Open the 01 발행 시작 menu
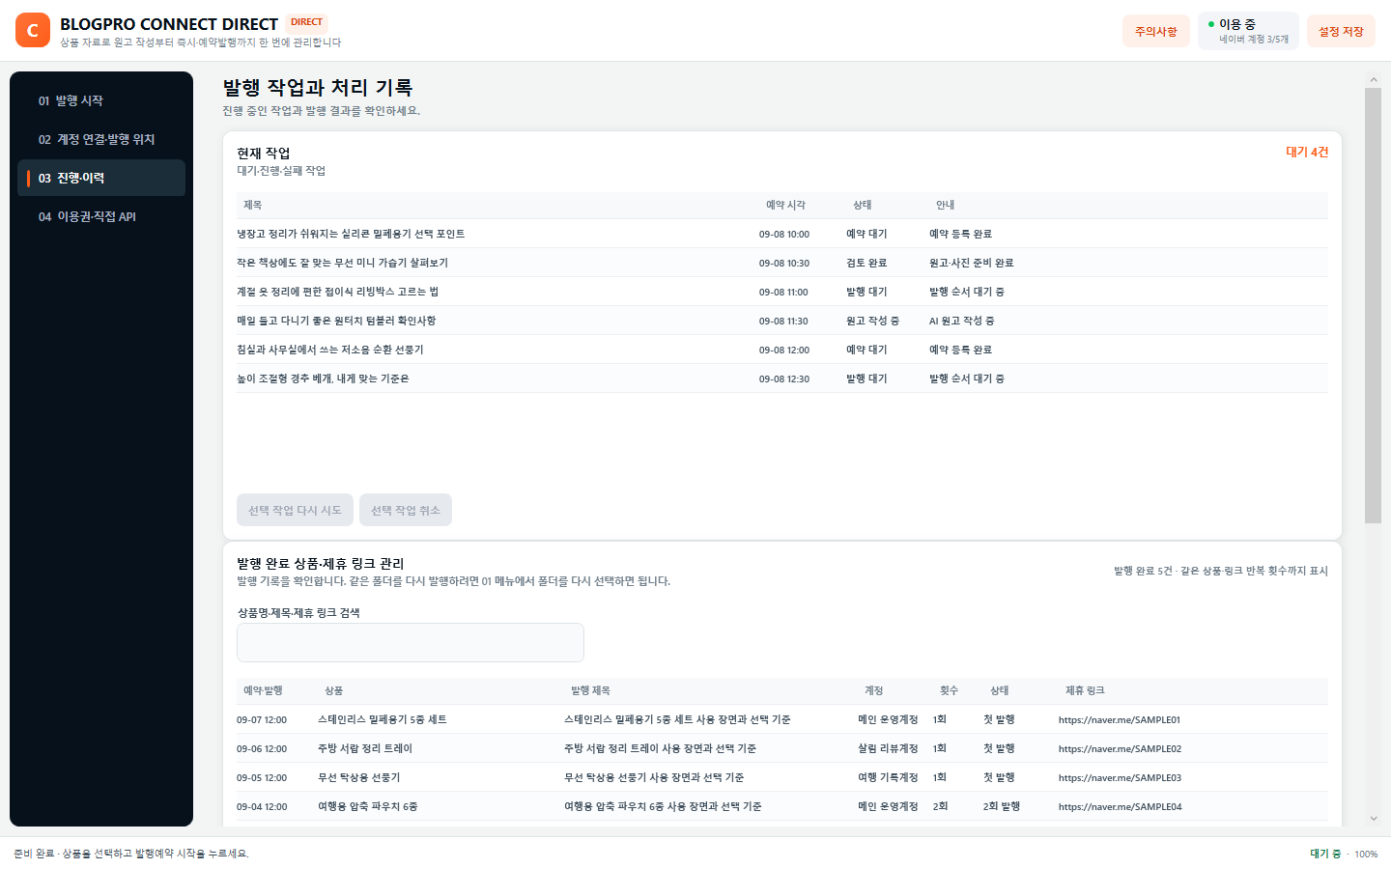This screenshot has height=869, width=1391. click(101, 100)
